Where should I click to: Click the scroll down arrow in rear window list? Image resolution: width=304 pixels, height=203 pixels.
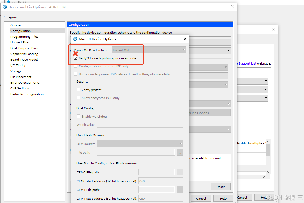(x=268, y=172)
